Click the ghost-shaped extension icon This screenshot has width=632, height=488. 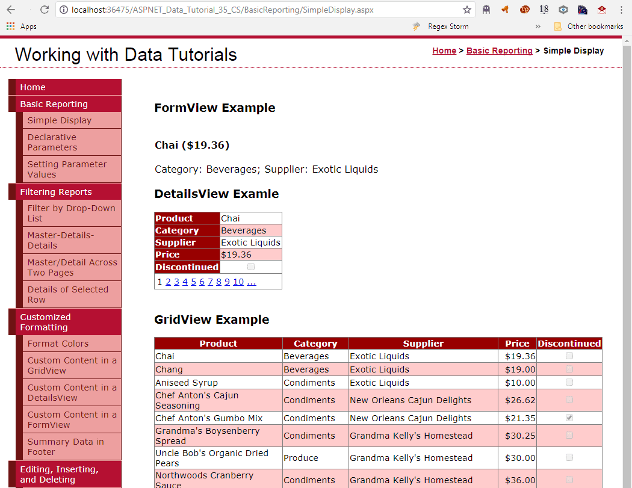click(486, 10)
